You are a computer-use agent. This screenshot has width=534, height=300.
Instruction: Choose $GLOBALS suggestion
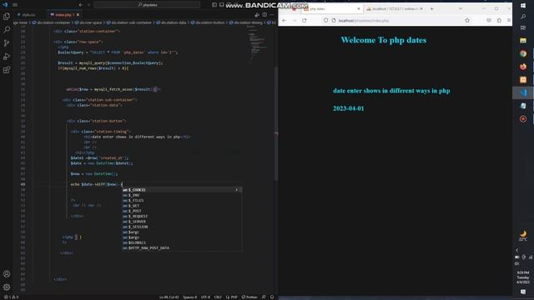click(x=182, y=242)
